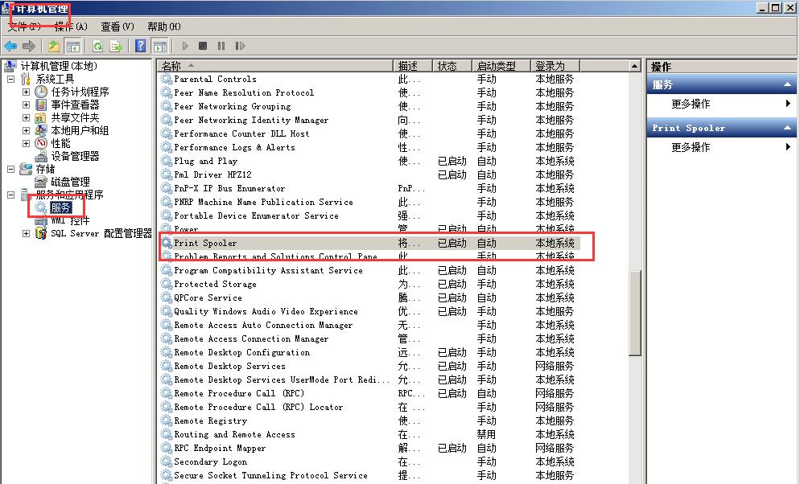This screenshot has height=484, width=800.
Task: Open the 查看 menu
Action: [117, 26]
